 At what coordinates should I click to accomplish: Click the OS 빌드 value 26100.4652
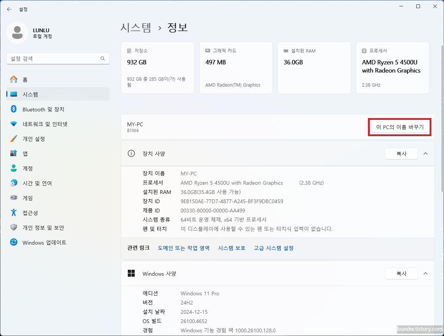pyautogui.click(x=195, y=321)
